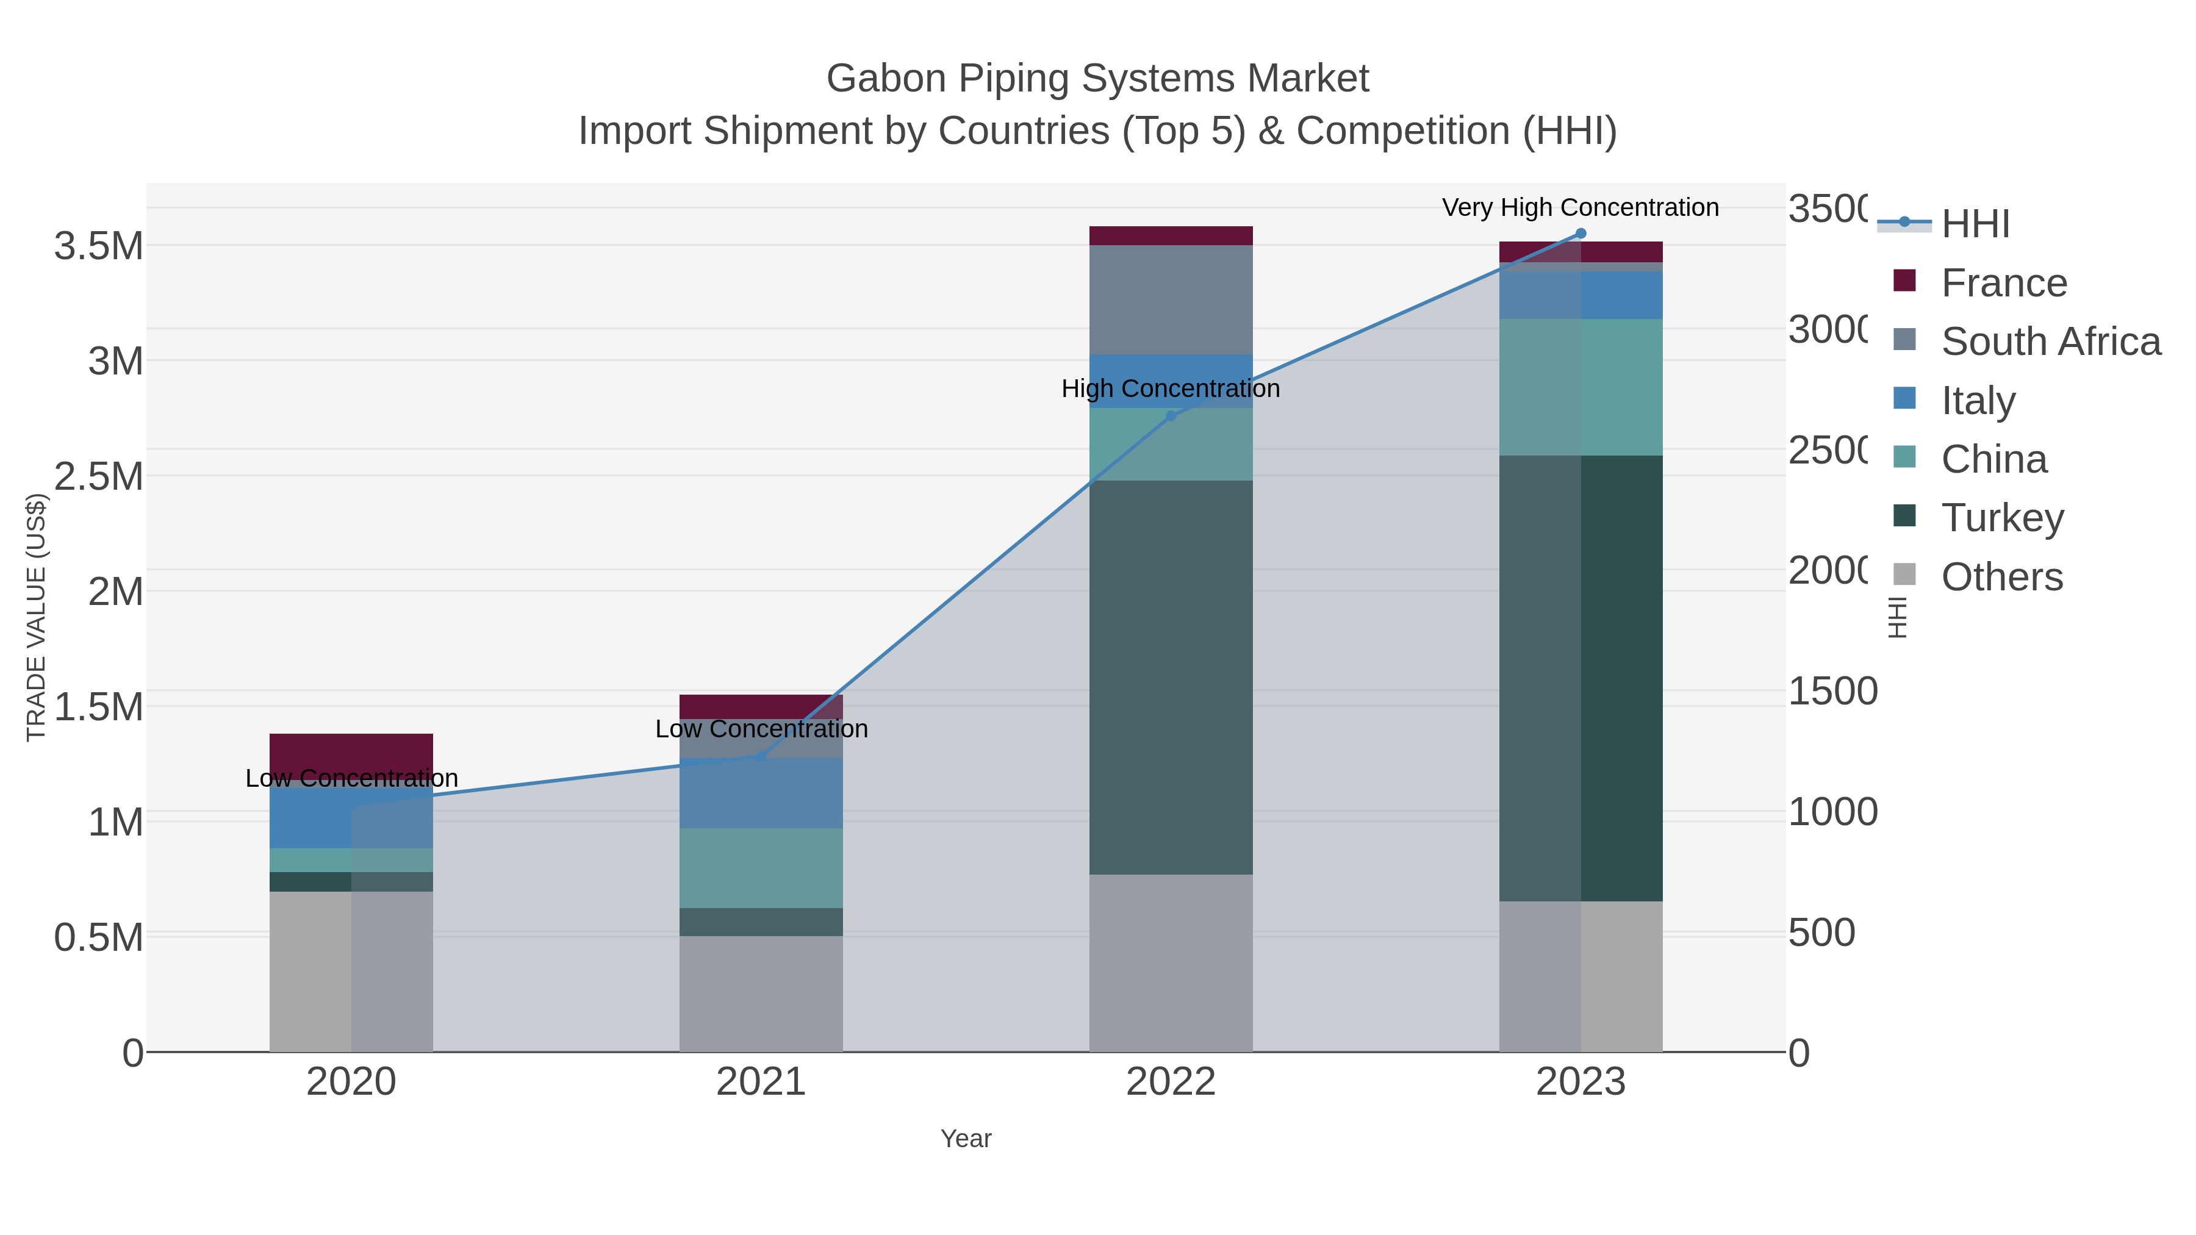
Task: Click the Turkey segment of 2022 bar
Action: 1171,678
